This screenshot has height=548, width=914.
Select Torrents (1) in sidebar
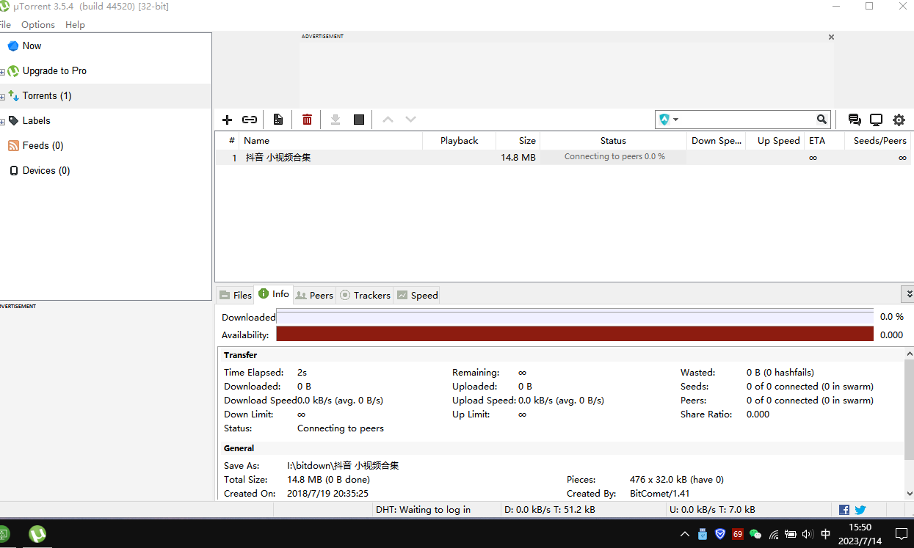[47, 95]
